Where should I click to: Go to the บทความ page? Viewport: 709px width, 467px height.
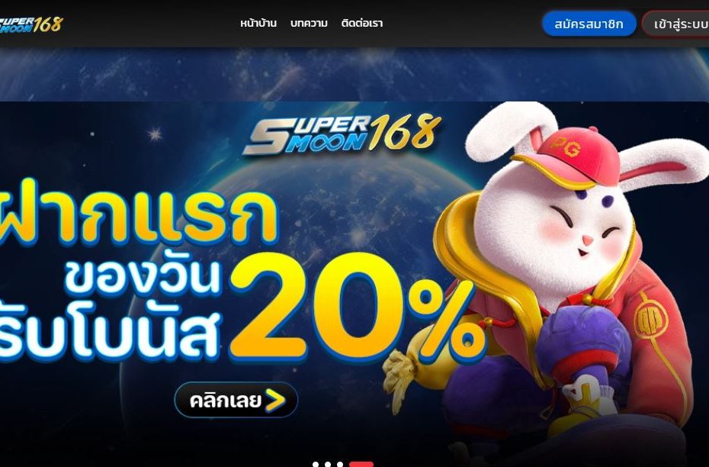309,23
